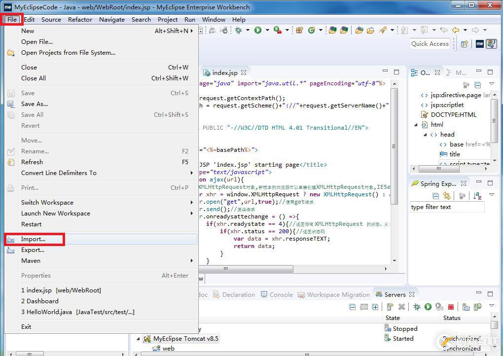This screenshot has height=356, width=503.
Task: Click the Open Perspective icon near Quick Access
Action: (x=465, y=44)
